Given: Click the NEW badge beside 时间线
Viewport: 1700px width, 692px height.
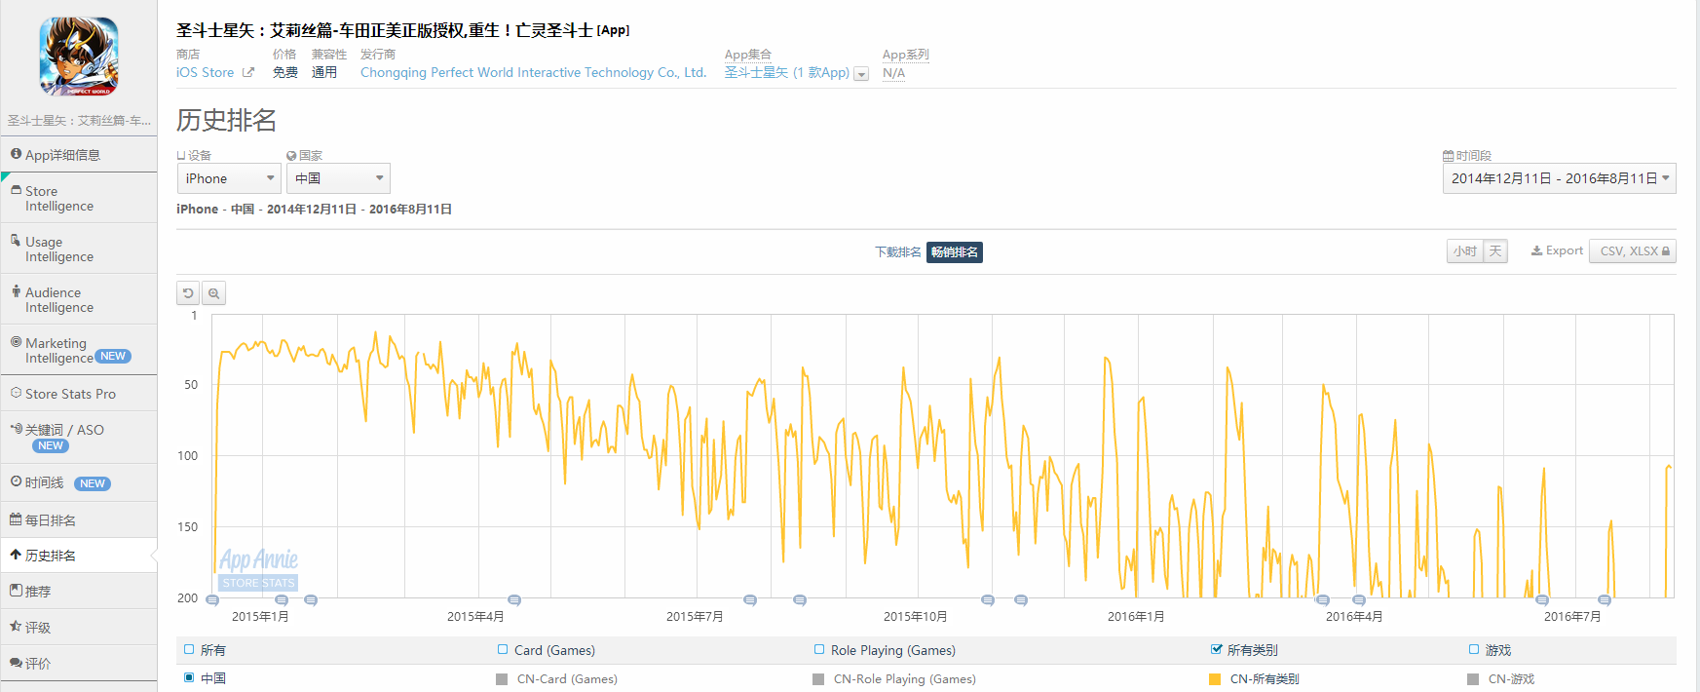Looking at the screenshot, I should tap(93, 483).
